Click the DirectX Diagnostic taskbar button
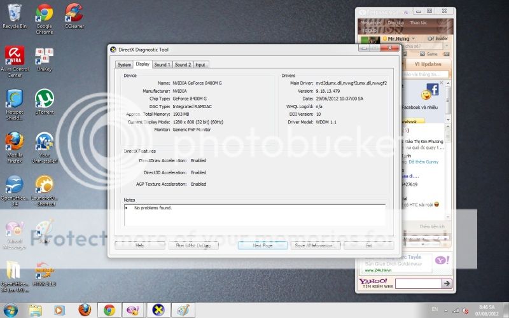The width and height of the screenshot is (509, 318). [158, 310]
